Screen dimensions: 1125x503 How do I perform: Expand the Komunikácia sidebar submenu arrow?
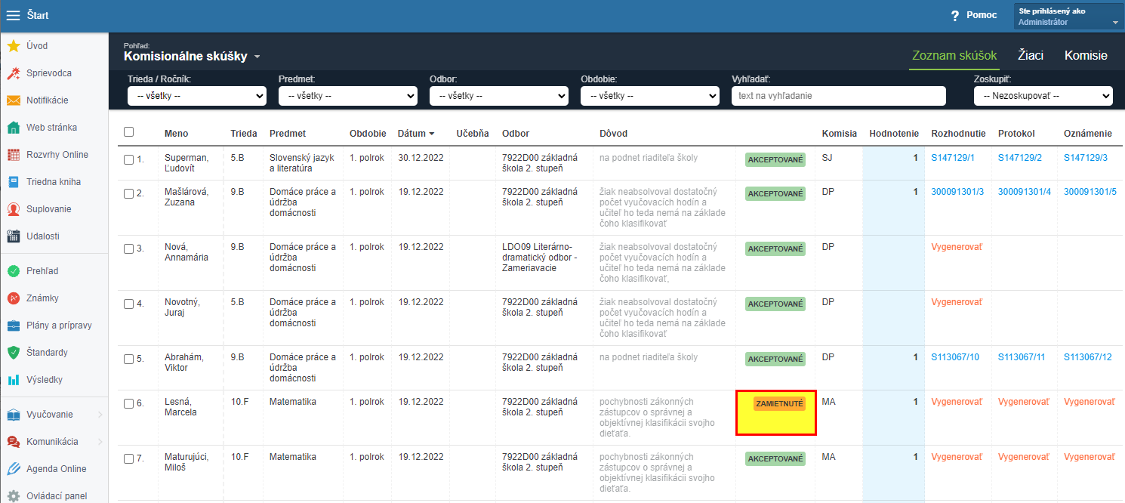tap(100, 442)
